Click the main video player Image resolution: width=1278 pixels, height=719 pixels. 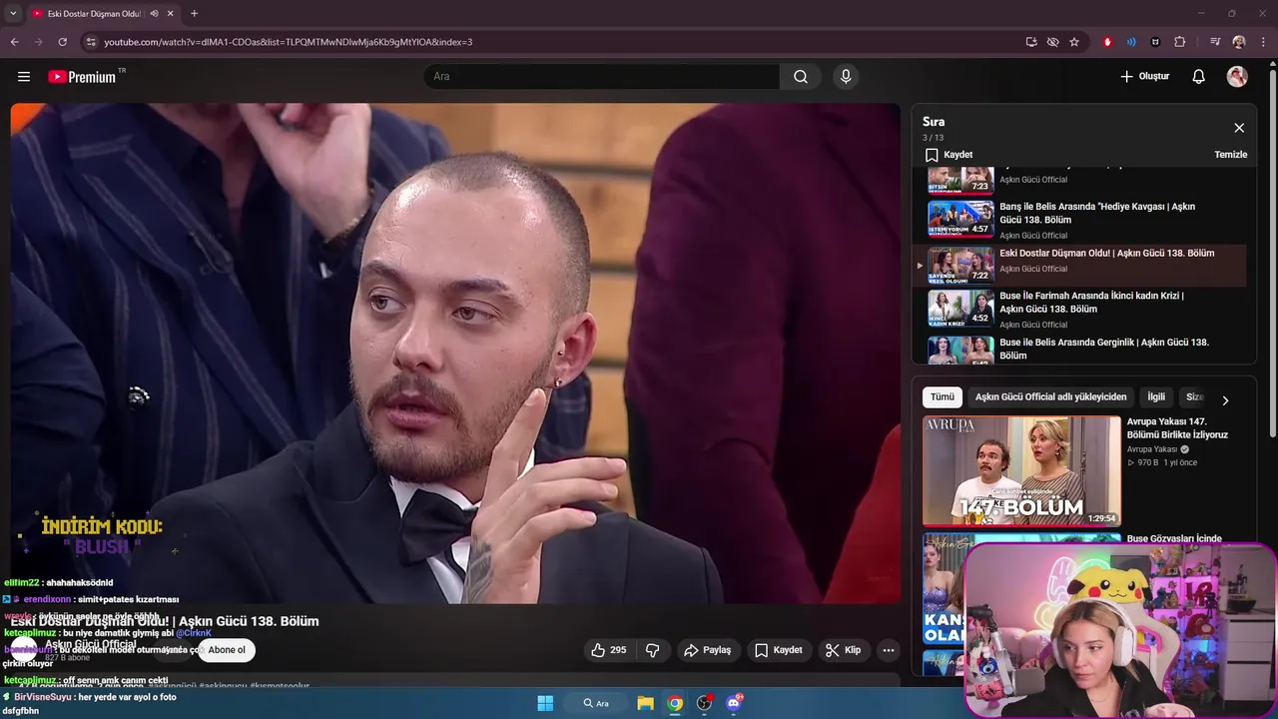pos(455,353)
